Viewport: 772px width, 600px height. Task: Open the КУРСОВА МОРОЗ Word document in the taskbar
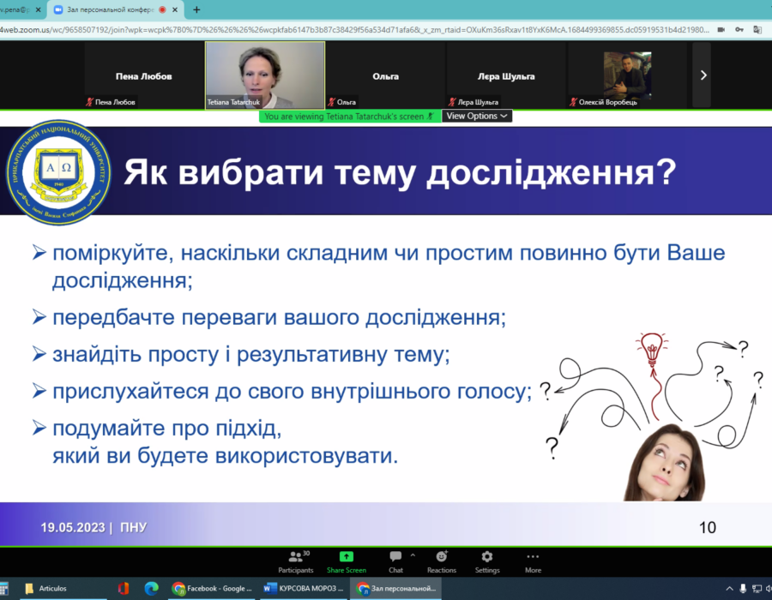coord(305,588)
